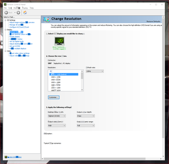Open the Display menu
Image resolution: width=169 pixels, height=164 pixels.
pyautogui.click(x=25, y=8)
